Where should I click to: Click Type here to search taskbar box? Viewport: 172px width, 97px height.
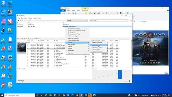coord(20,95)
